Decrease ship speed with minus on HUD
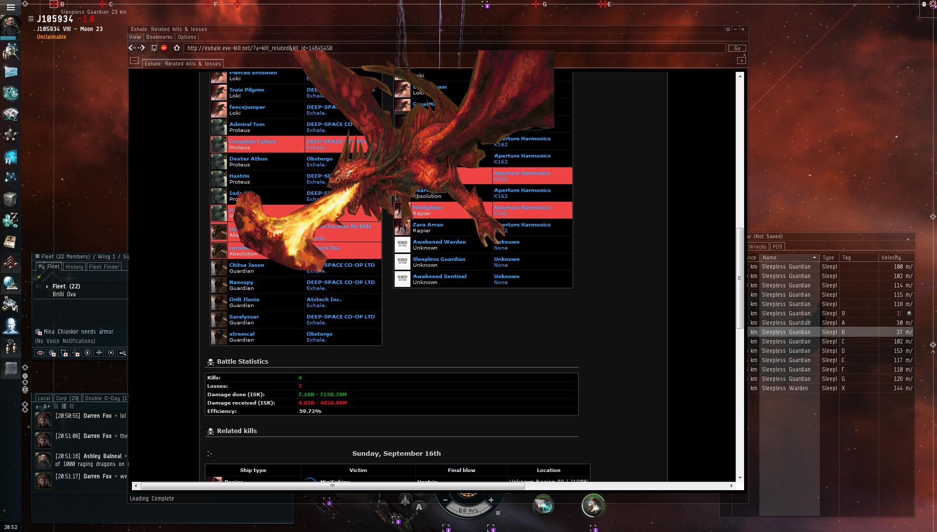 click(x=445, y=500)
